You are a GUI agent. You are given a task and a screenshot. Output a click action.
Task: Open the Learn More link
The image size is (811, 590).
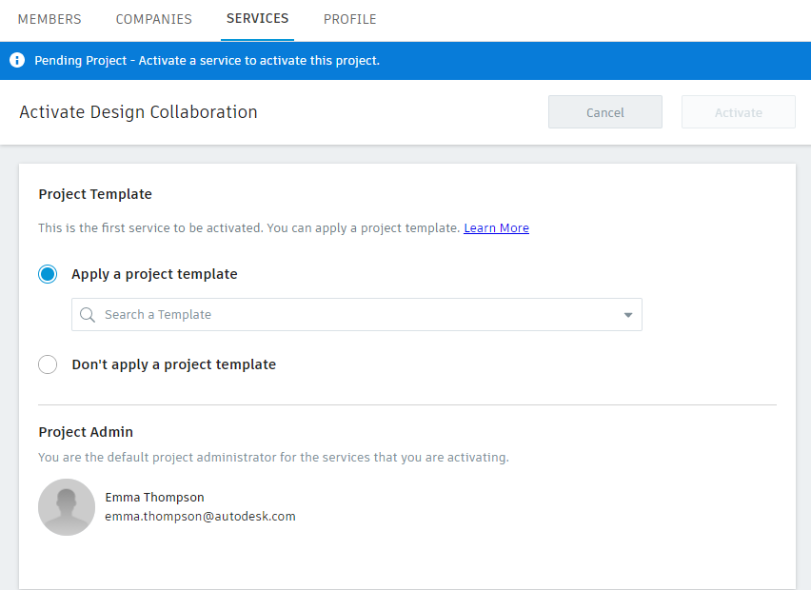click(x=496, y=227)
